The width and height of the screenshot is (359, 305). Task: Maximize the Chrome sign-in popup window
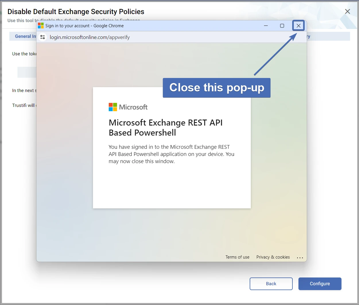click(x=282, y=26)
